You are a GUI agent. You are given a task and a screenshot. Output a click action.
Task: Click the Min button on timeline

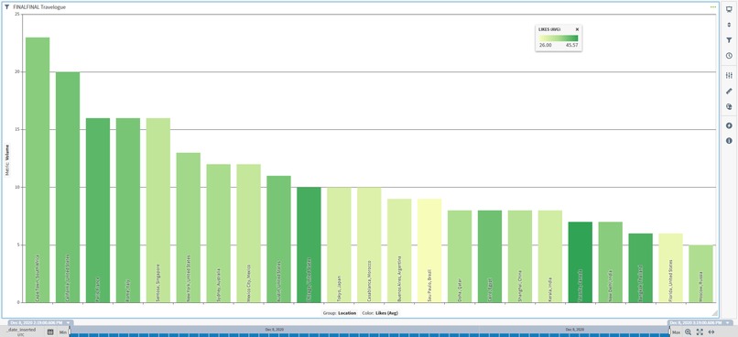pos(63,332)
